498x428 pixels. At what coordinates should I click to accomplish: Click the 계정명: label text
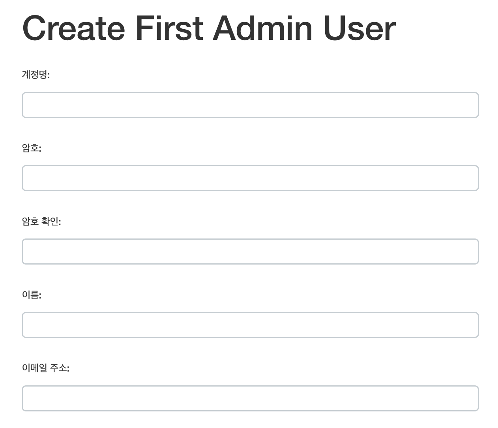tap(36, 75)
